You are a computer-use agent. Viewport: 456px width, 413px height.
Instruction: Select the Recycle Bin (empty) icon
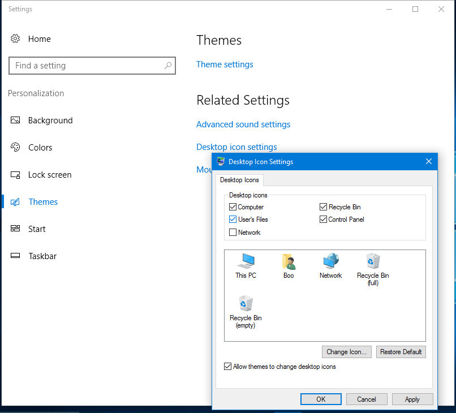246,304
